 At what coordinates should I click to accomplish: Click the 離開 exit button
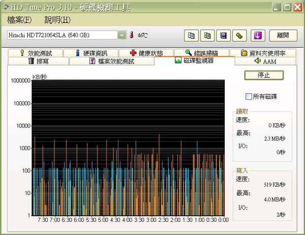coord(283,35)
